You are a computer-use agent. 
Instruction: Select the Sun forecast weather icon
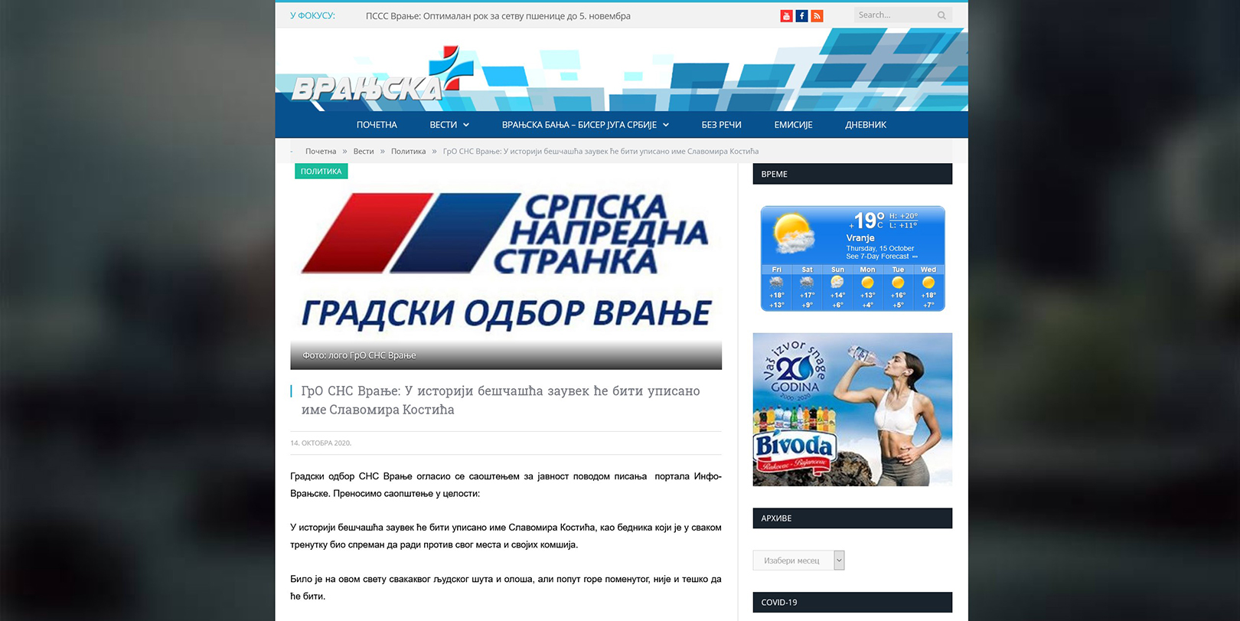(837, 283)
